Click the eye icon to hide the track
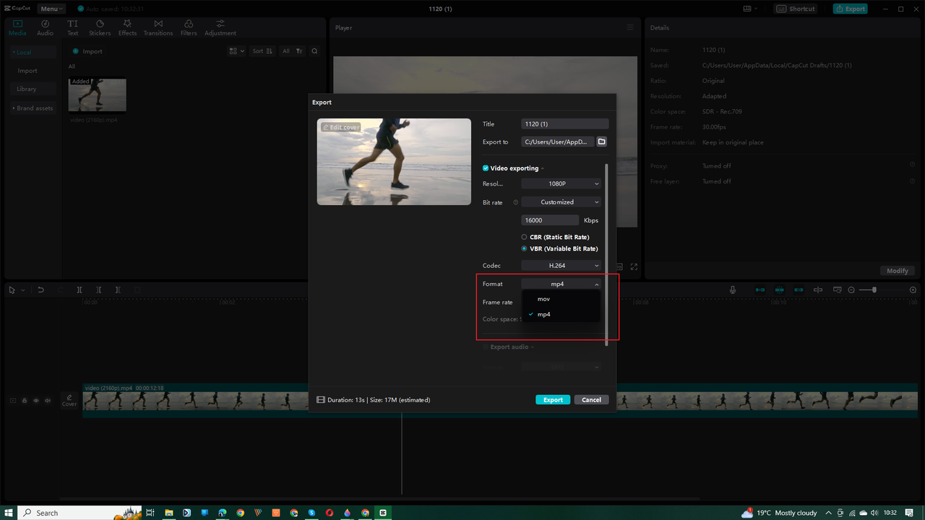This screenshot has width=925, height=520. click(x=35, y=400)
